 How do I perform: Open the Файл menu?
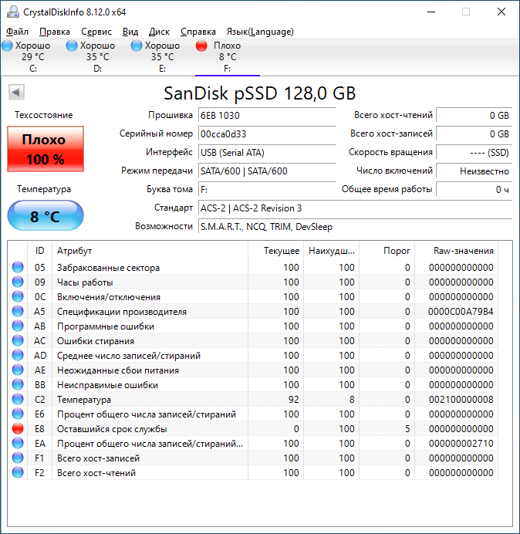18,32
